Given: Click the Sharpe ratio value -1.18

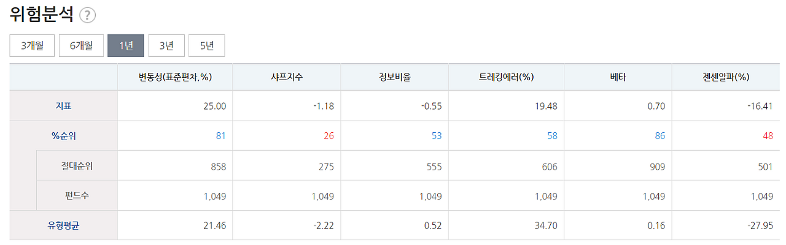Looking at the screenshot, I should (x=323, y=106).
